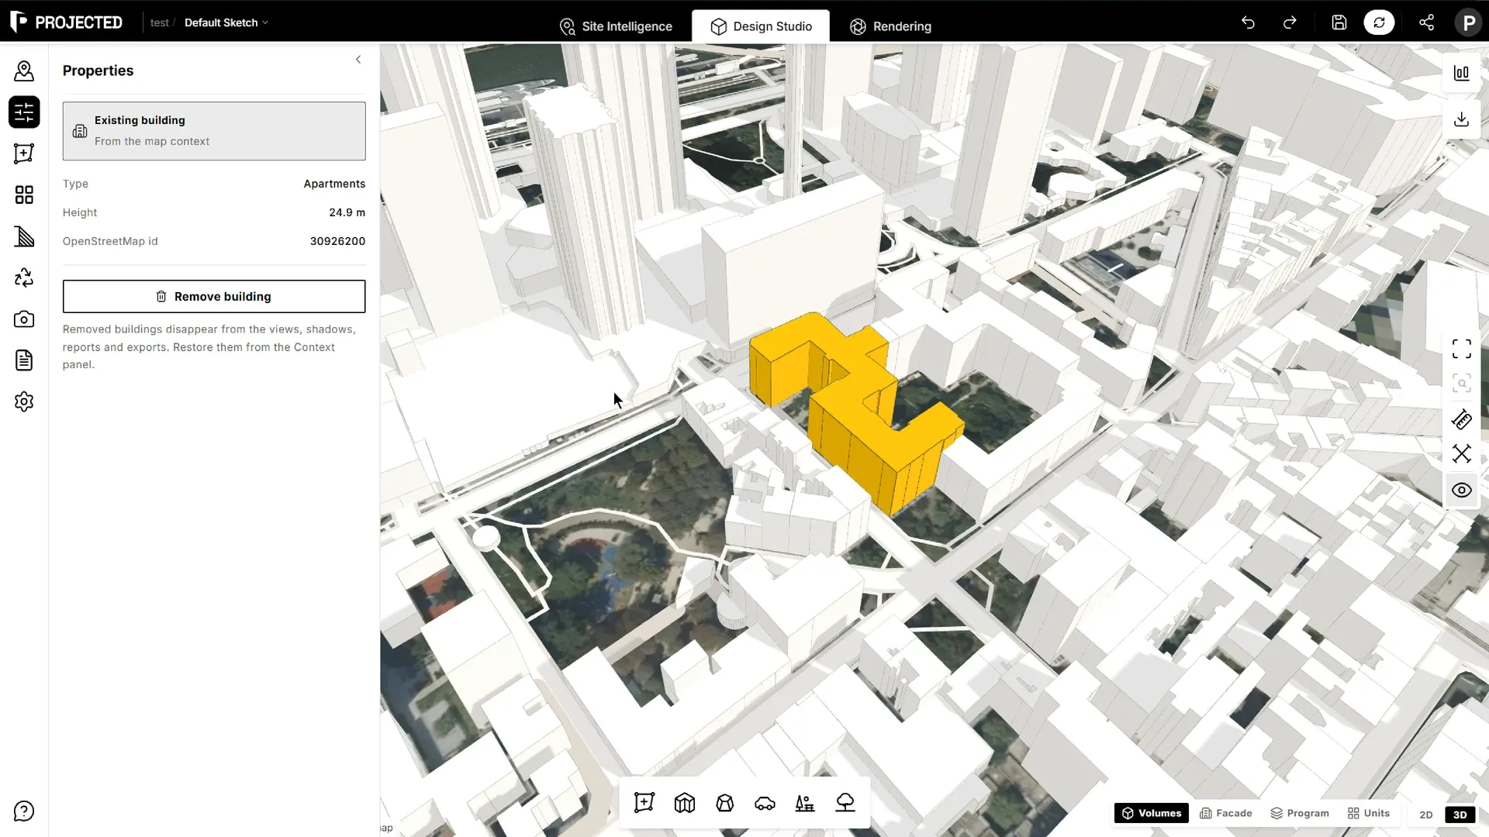Click the round sync refresh button
1489x837 pixels.
(1379, 22)
